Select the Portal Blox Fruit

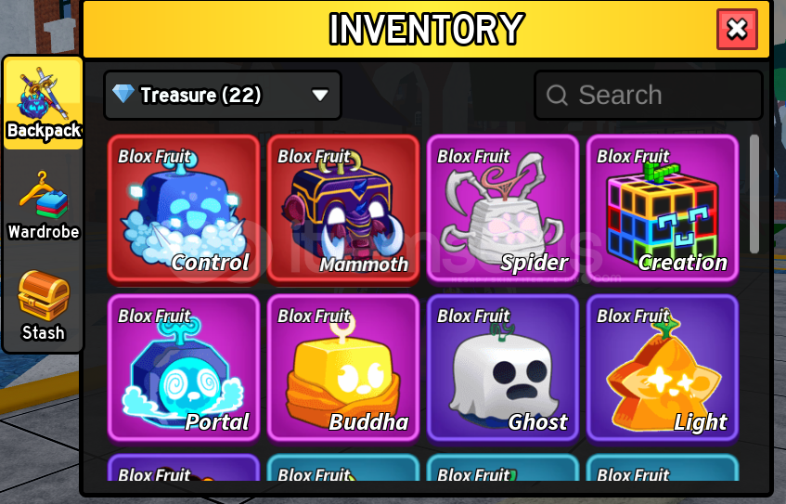(184, 368)
